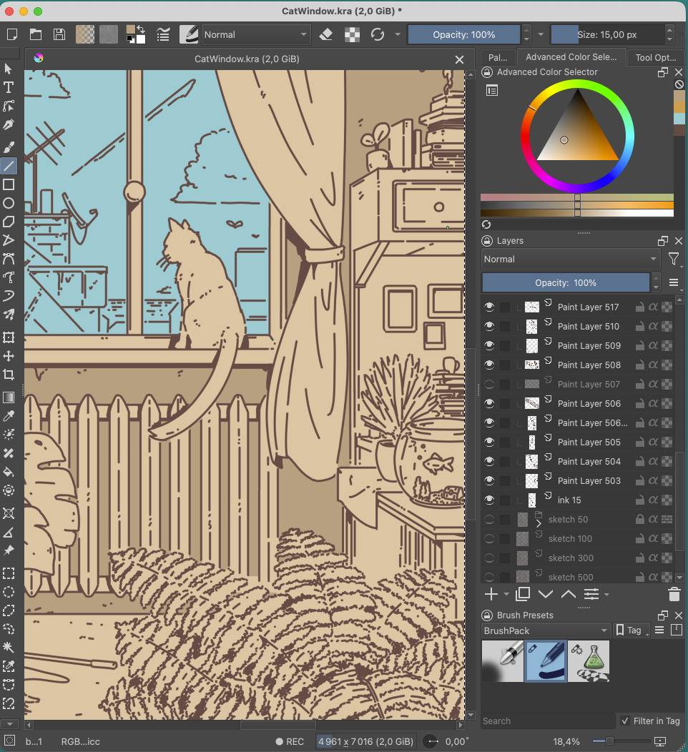Switch to the Palette docker tab

(498, 58)
